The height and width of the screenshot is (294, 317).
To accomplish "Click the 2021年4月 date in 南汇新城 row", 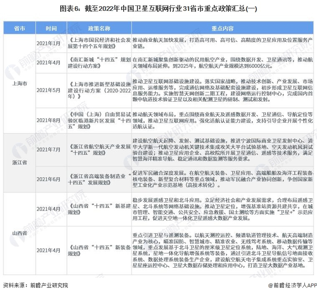I will [x=48, y=63].
